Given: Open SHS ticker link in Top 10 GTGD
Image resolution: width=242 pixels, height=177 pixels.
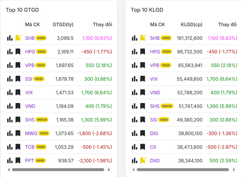Looking at the screenshot, I should [x=30, y=120].
